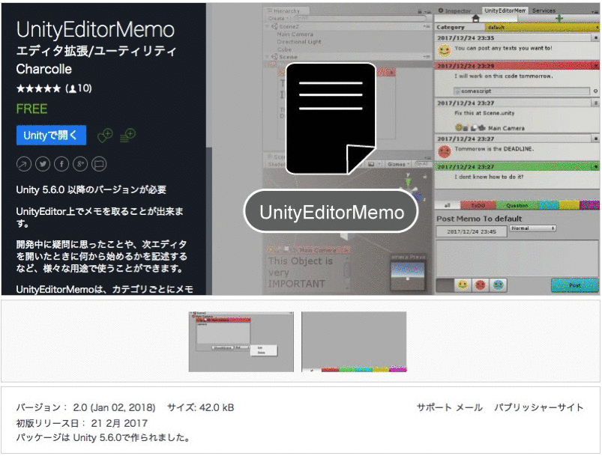Click the green plus icon in the memo toolbar

559,18
